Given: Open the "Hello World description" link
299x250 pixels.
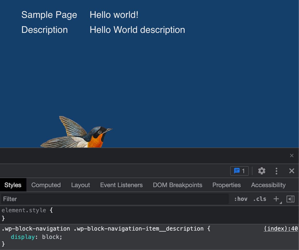Looking at the screenshot, I should coord(137,30).
